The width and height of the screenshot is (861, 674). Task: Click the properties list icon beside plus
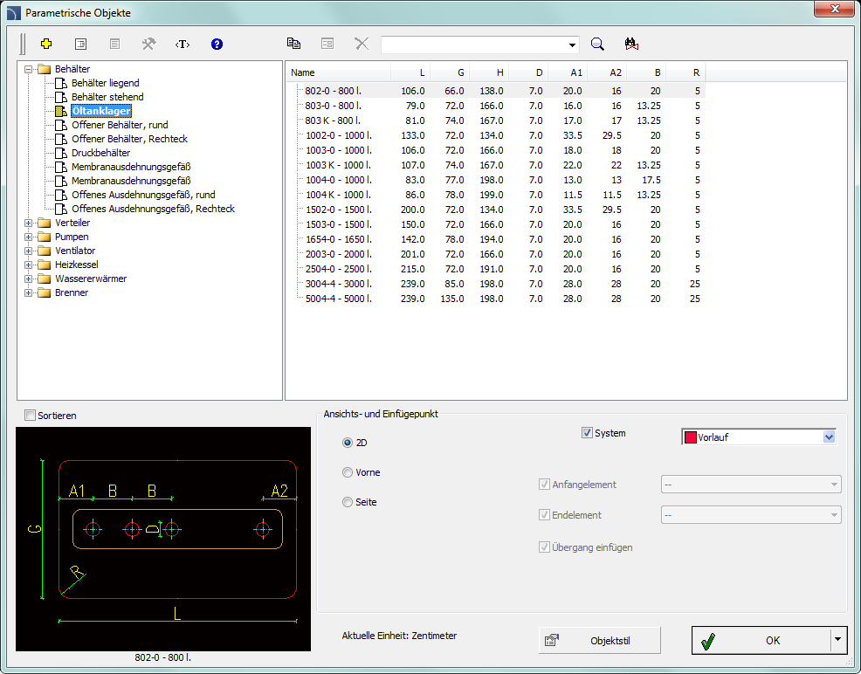tap(81, 44)
